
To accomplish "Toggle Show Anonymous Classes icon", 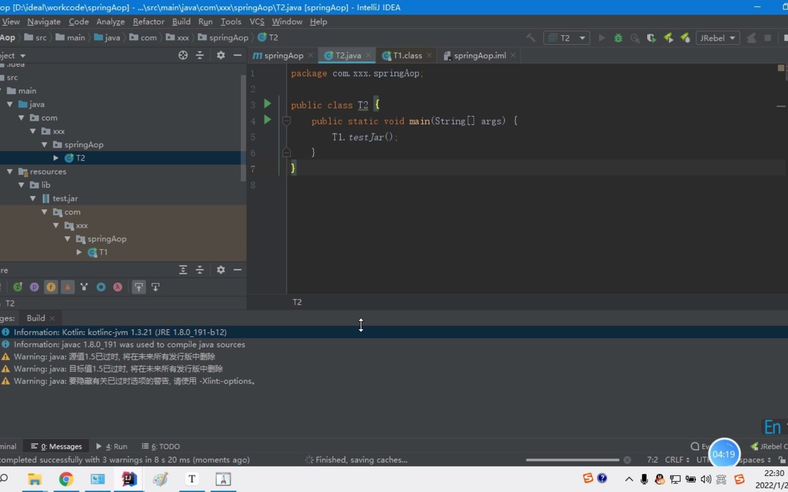I will [84, 287].
